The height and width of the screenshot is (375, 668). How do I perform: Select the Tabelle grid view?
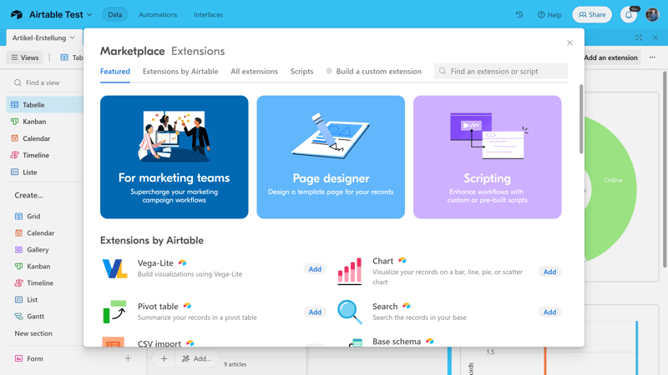[x=44, y=105]
